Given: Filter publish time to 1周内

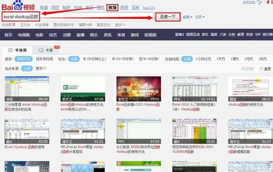Looking at the screenshot, I should [234, 59].
